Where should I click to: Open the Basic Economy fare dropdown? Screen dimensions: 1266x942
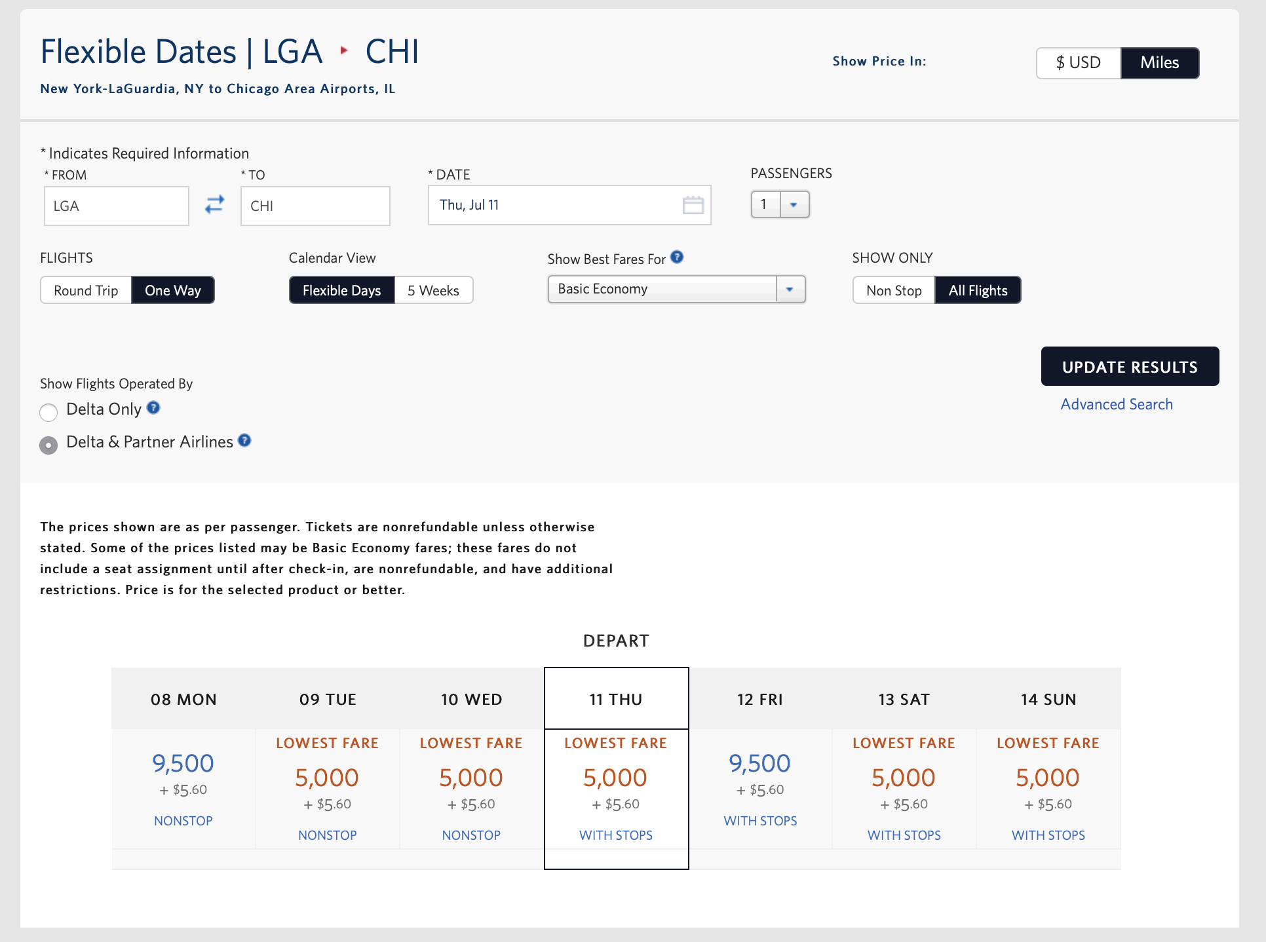[x=676, y=289]
